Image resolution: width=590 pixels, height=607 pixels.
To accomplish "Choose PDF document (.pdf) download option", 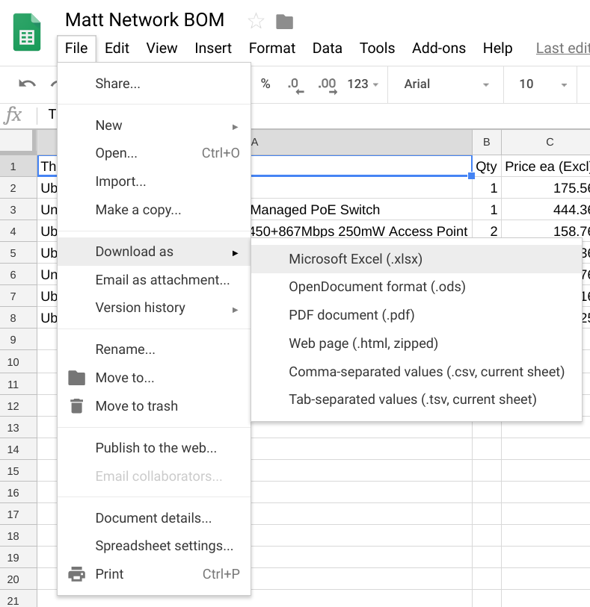I will pyautogui.click(x=351, y=315).
